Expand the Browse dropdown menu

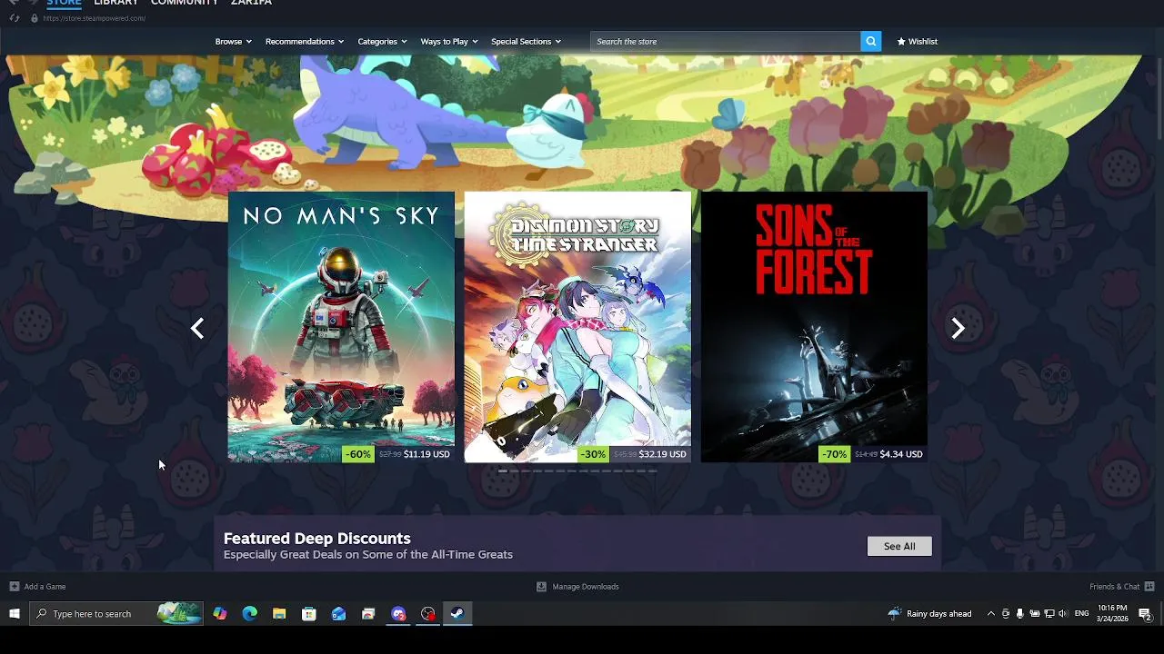(x=232, y=41)
